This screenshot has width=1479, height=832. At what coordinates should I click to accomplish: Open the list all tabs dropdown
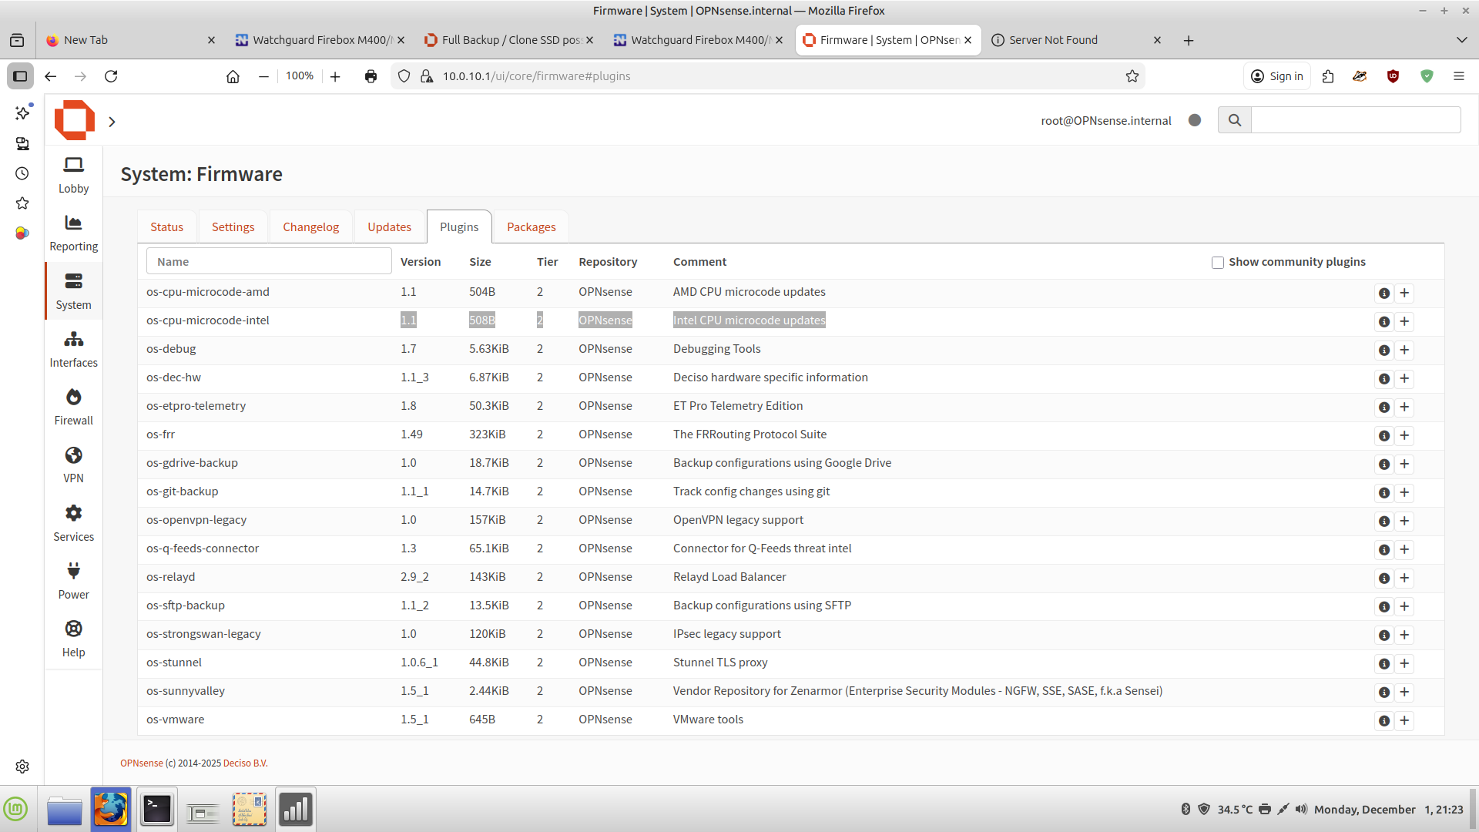coord(1462,39)
